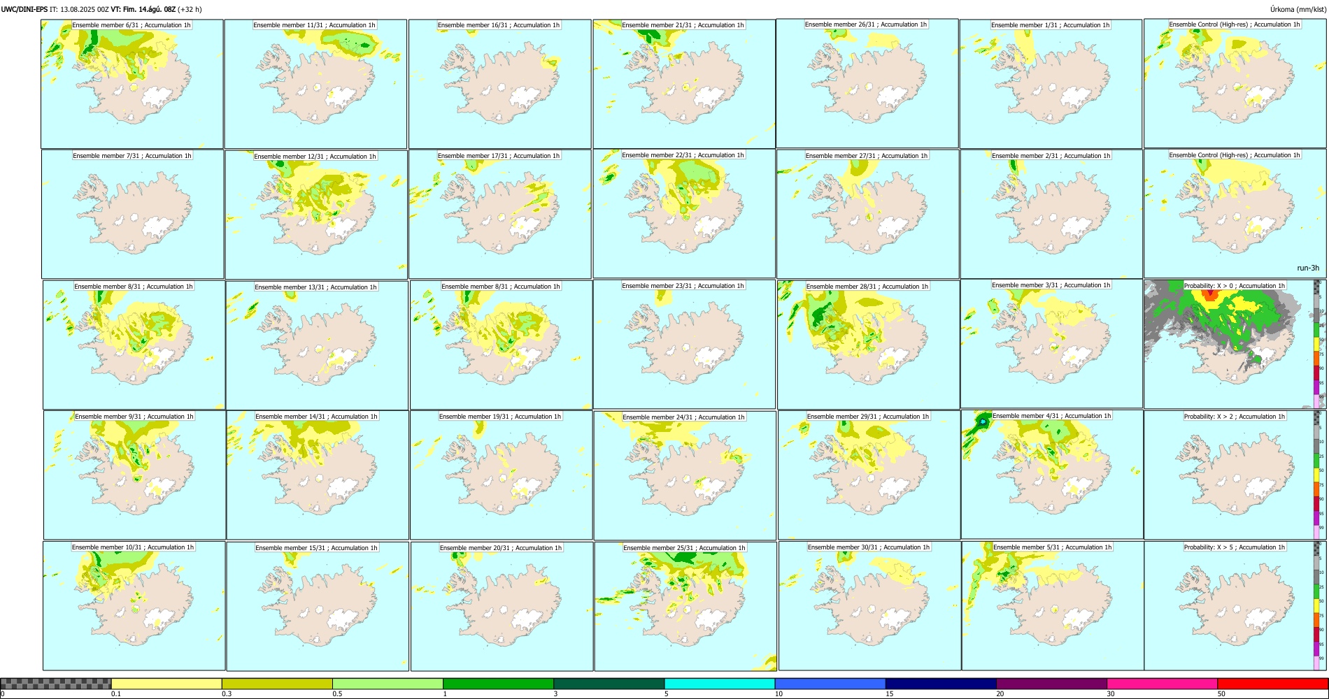Open the Ensemble member 3/31 map panel
This screenshot has width=1329, height=699.
(x=1051, y=344)
